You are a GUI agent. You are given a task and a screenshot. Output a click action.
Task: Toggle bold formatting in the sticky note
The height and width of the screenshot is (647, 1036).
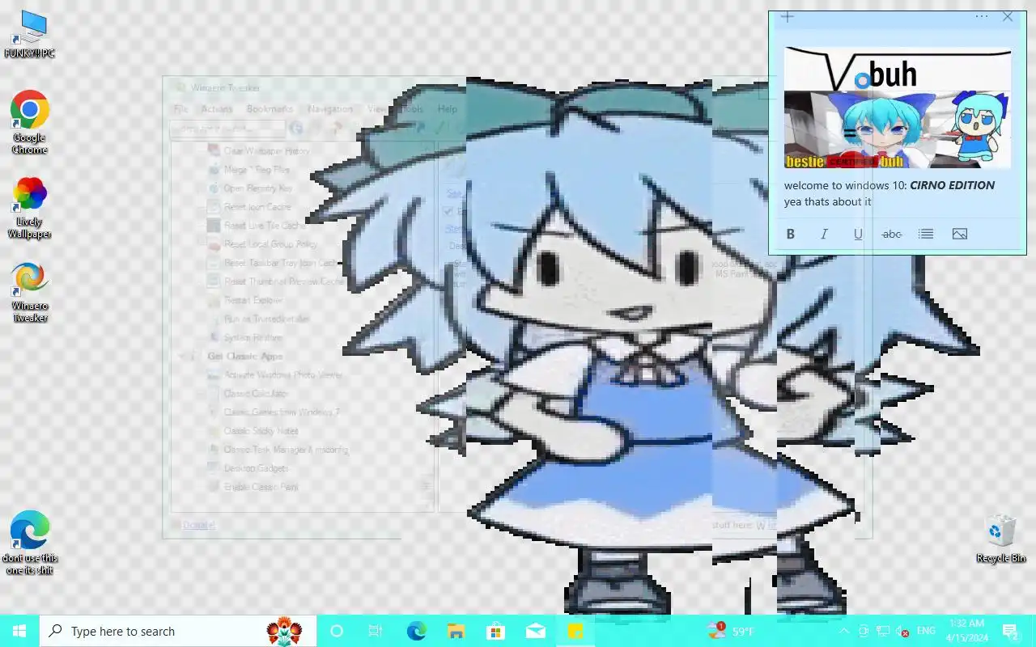click(x=791, y=234)
